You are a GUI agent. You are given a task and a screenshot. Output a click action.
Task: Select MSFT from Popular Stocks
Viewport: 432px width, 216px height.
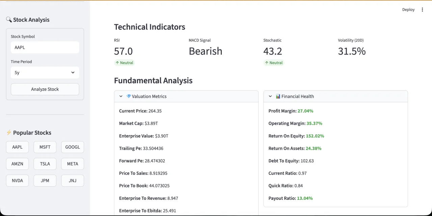[x=45, y=147]
